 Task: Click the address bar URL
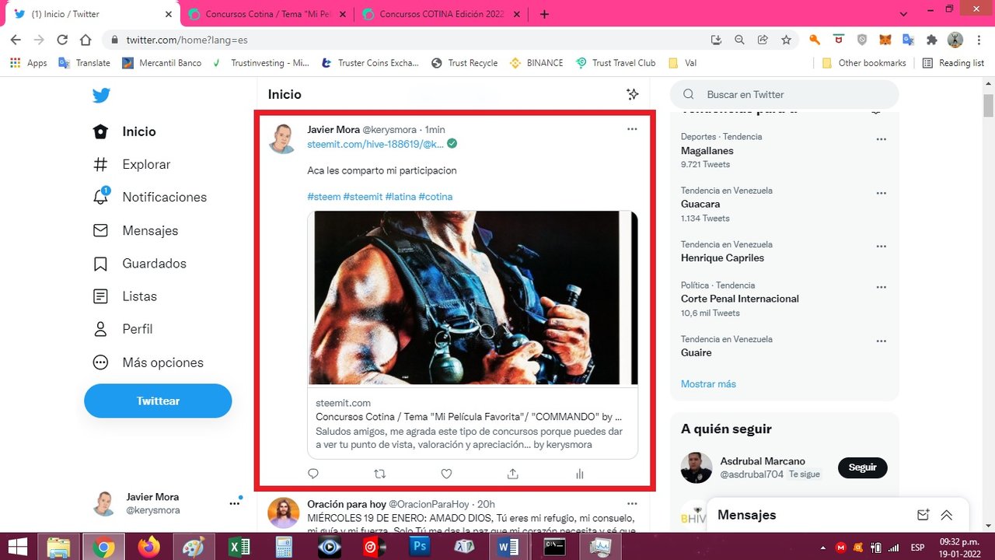tap(187, 40)
